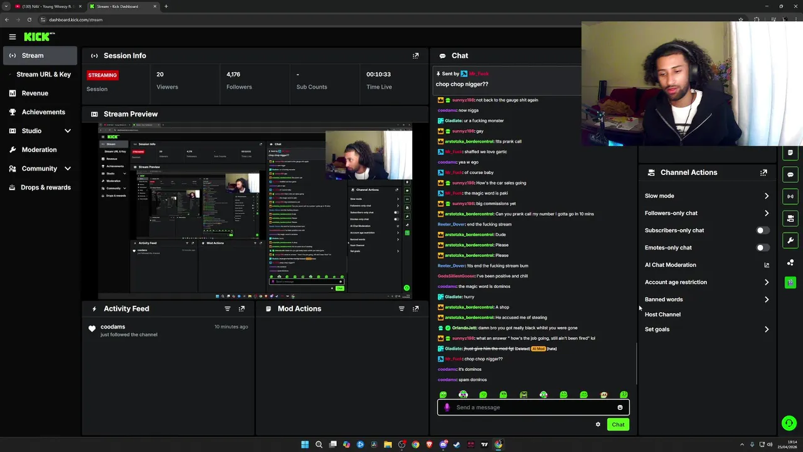Image resolution: width=803 pixels, height=452 pixels.
Task: Open Moderation in the sidebar
Action: tap(40, 150)
